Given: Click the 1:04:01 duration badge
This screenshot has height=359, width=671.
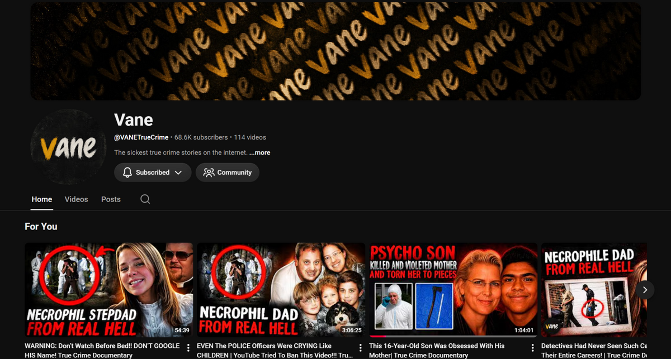Looking at the screenshot, I should (523, 331).
